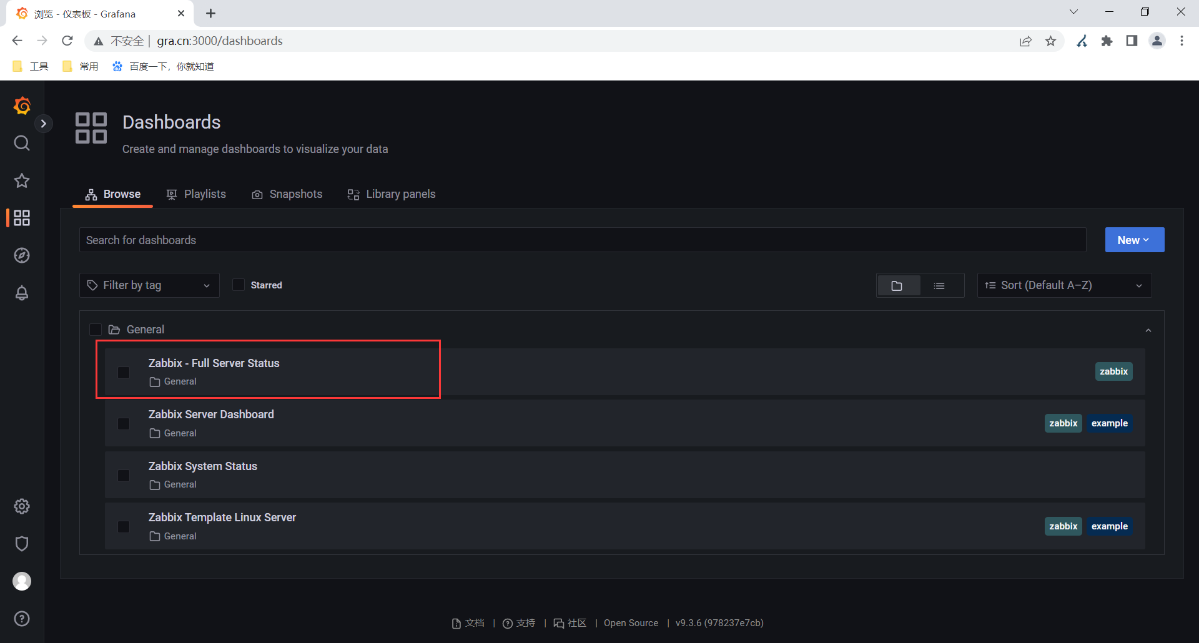Viewport: 1199px width, 643px height.
Task: Switch to the Snapshots tab
Action: 287,194
